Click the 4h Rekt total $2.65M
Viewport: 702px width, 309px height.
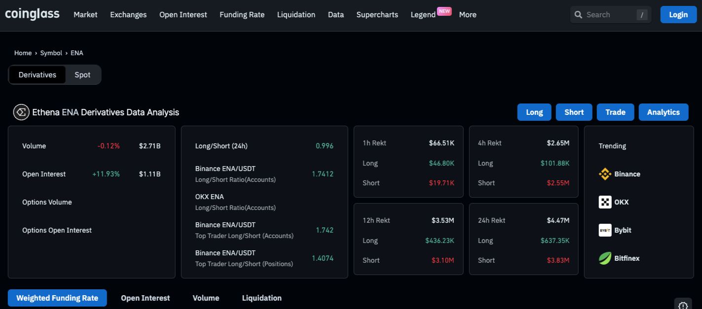(558, 143)
